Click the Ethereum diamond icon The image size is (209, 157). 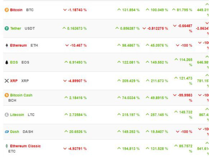[7, 45]
